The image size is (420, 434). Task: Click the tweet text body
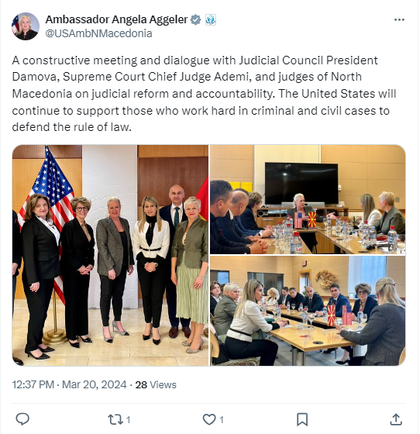tap(205, 94)
